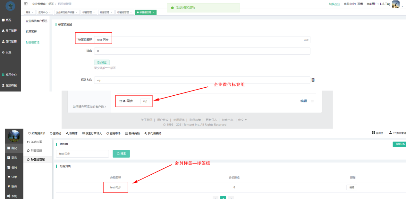The height and width of the screenshot is (199, 406).
Task: Click the 用户协议 footer link
Action: [x=162, y=120]
